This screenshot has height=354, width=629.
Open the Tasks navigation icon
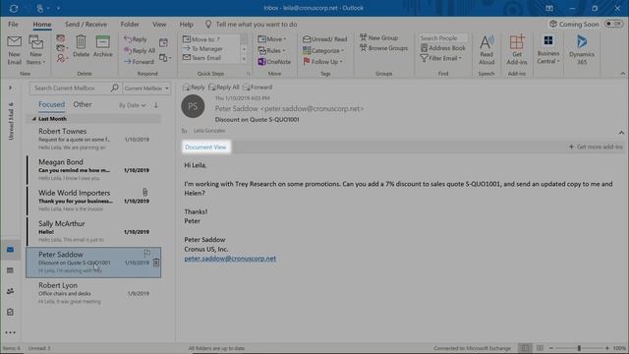(x=11, y=312)
